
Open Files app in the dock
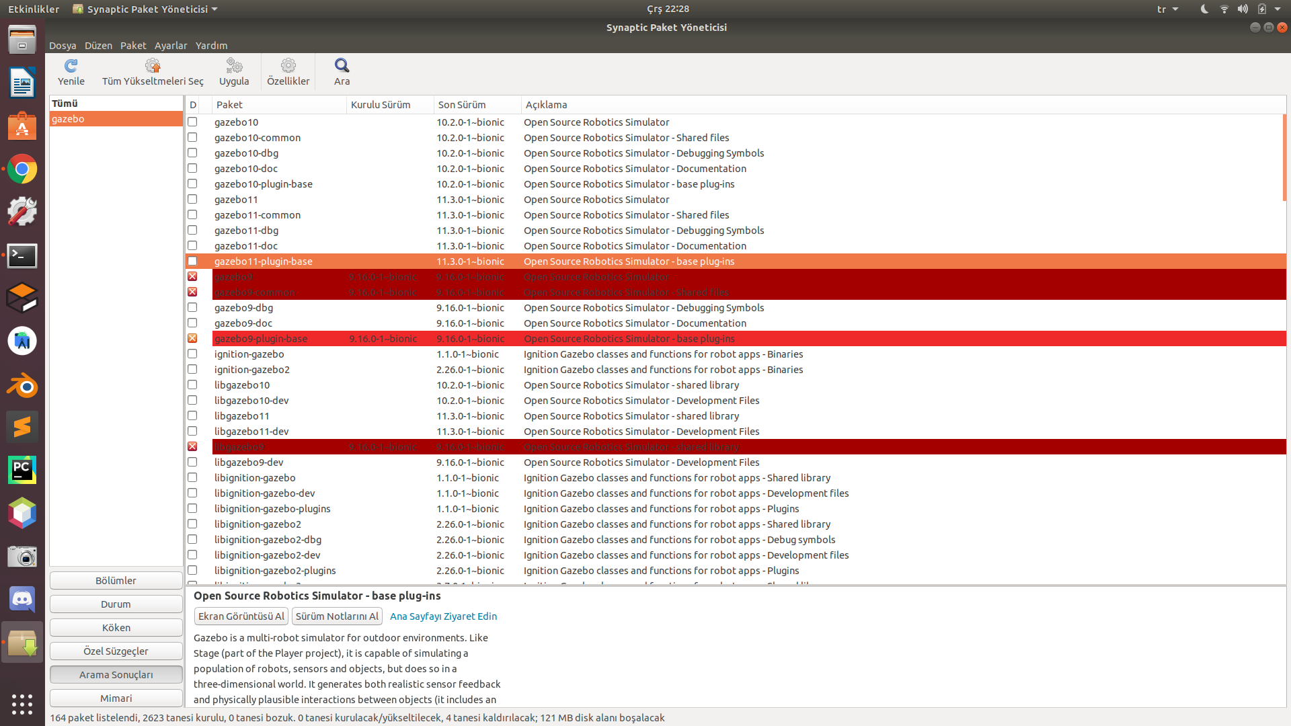22,40
